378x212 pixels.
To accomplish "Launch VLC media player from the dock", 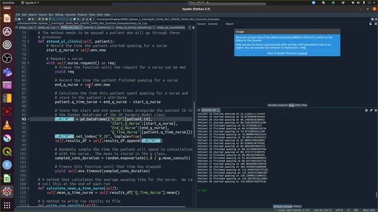I will tap(7, 125).
